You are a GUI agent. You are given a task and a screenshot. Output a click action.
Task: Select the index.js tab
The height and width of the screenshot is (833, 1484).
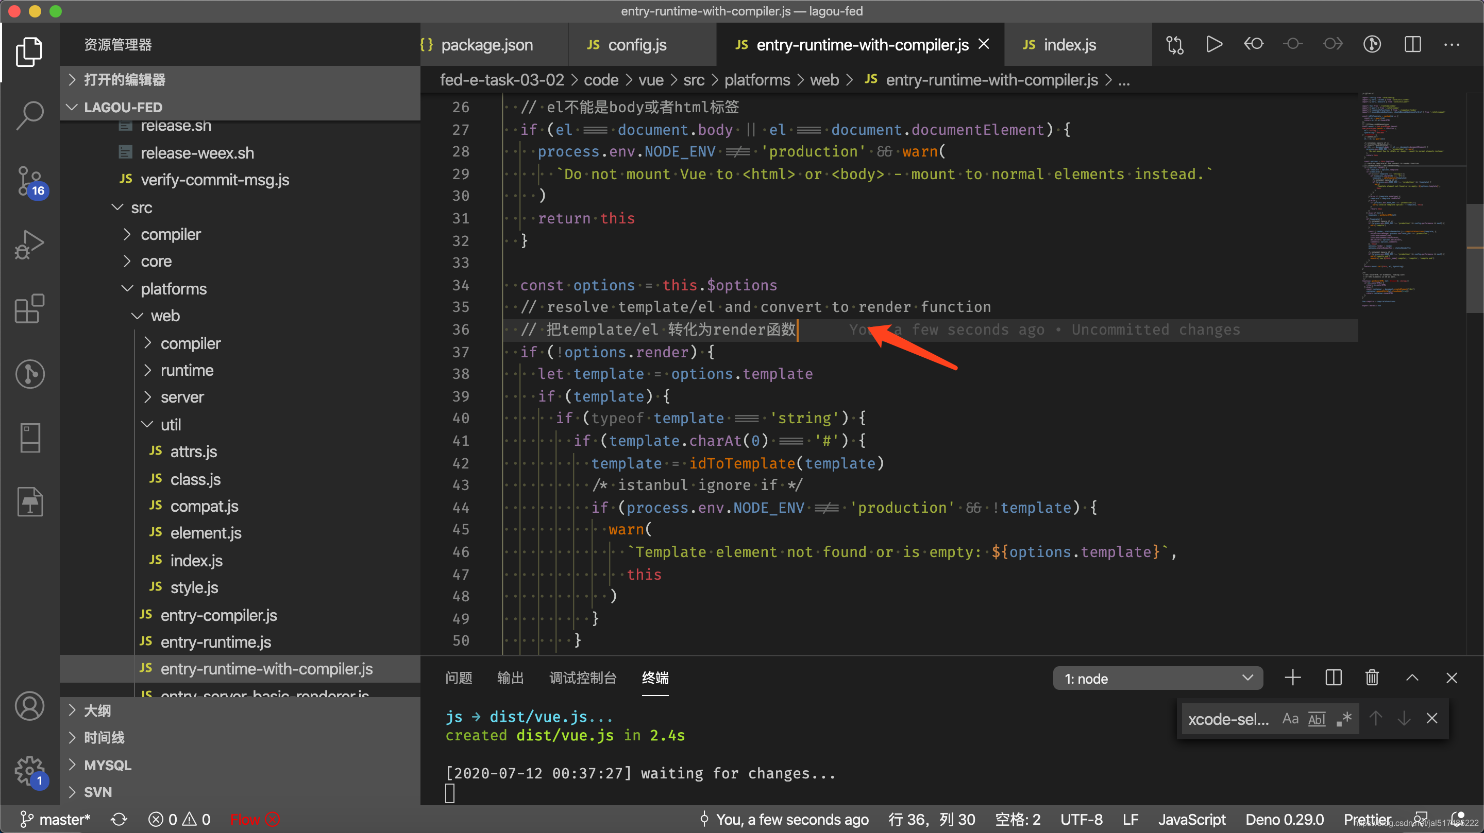[1065, 44]
